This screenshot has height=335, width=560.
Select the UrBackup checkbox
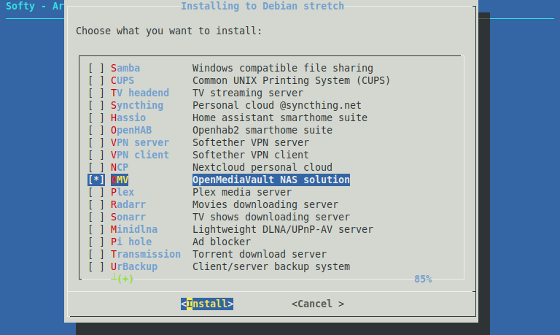[96, 266]
